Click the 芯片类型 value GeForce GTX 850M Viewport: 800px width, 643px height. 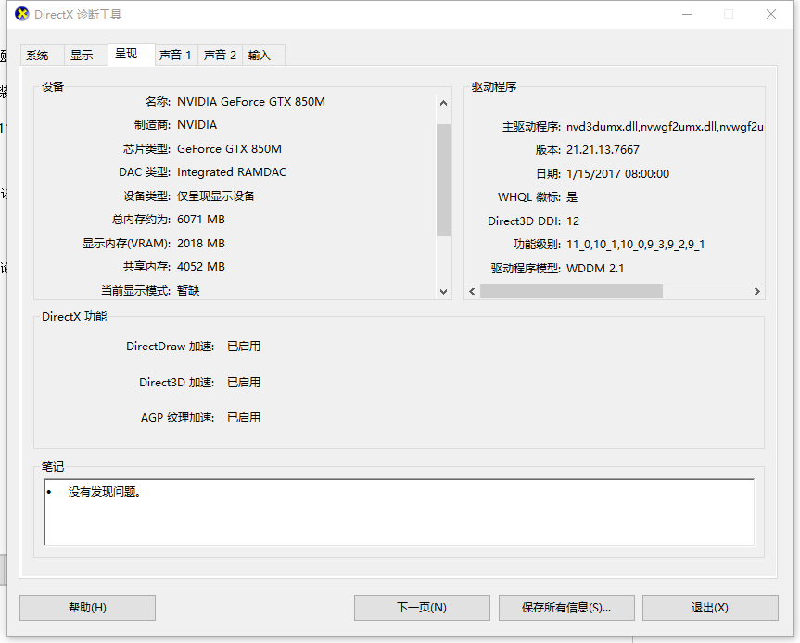(229, 149)
